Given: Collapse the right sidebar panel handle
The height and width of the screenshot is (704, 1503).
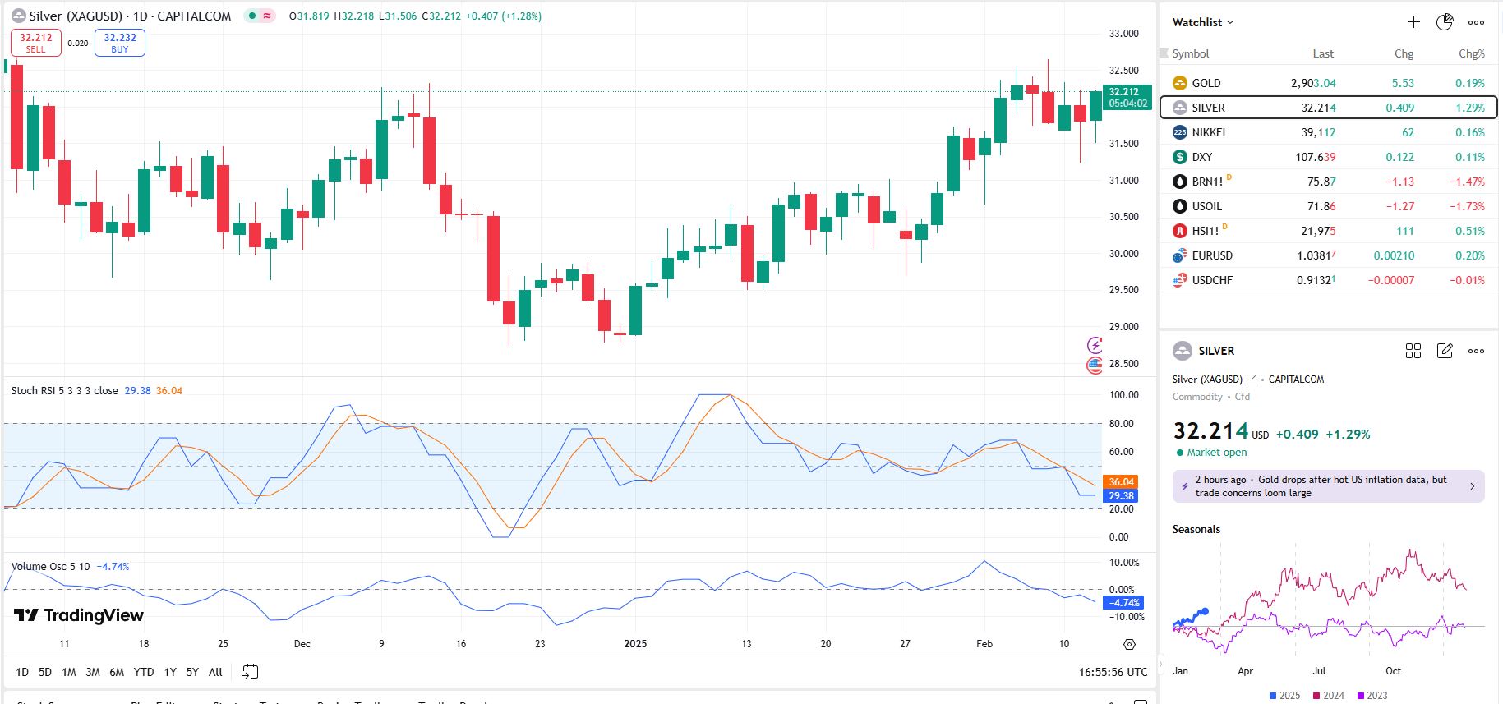Looking at the screenshot, I should tap(1160, 663).
